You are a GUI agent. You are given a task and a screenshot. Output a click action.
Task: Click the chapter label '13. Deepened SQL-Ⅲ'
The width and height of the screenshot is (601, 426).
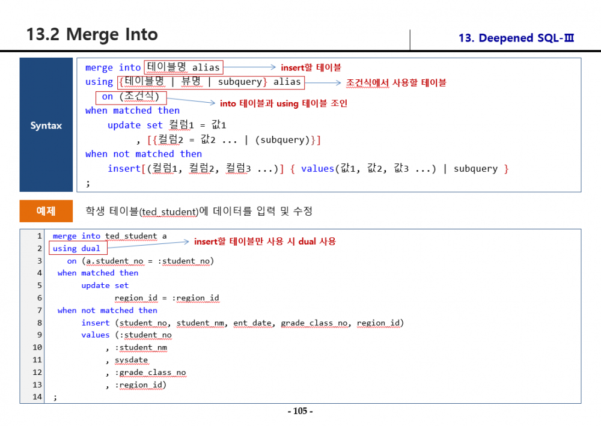click(516, 38)
